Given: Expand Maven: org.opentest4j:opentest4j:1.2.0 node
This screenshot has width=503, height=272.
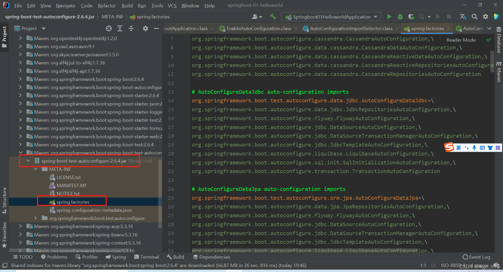Looking at the screenshot, I should (20, 38).
